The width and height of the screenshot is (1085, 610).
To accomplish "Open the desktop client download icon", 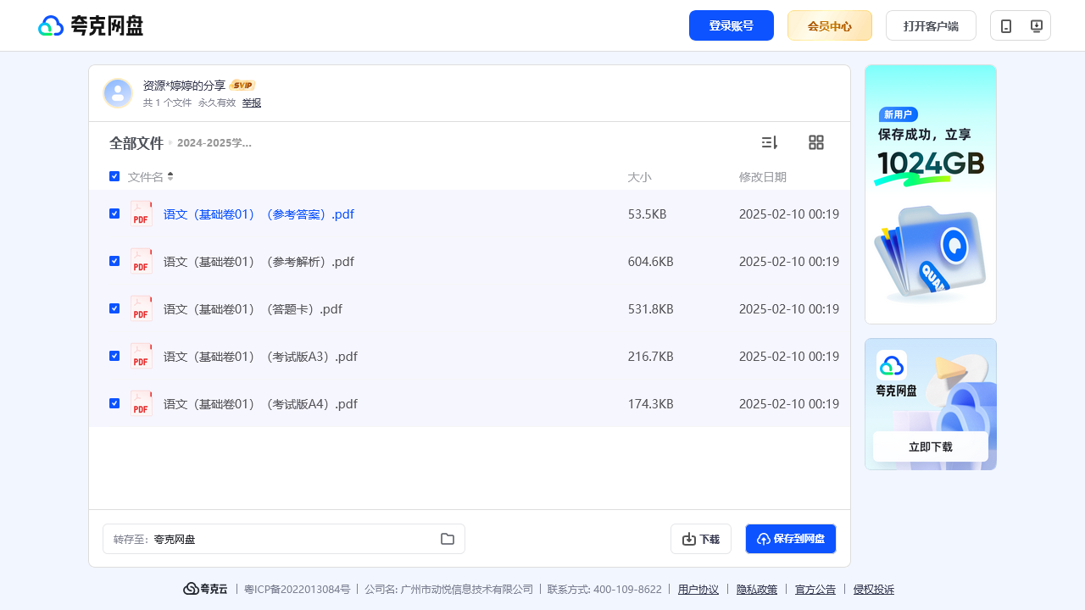I will click(x=1036, y=26).
